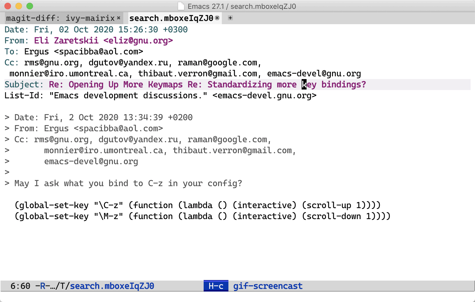Click the macOS yellow minimize window button
The height and width of the screenshot is (302, 475).
pos(19,6)
